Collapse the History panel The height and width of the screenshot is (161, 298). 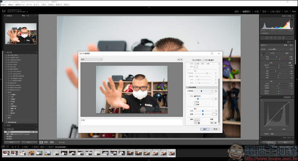pos(5,129)
